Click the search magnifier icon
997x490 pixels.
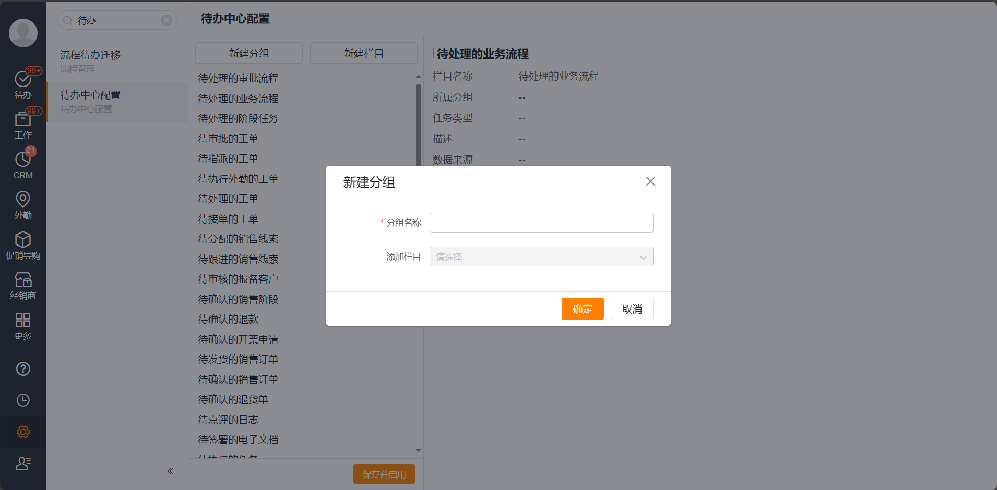pos(68,20)
